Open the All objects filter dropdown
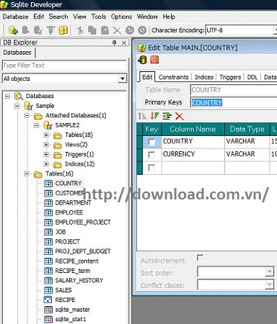This screenshot has width=277, height=324. tap(123, 78)
